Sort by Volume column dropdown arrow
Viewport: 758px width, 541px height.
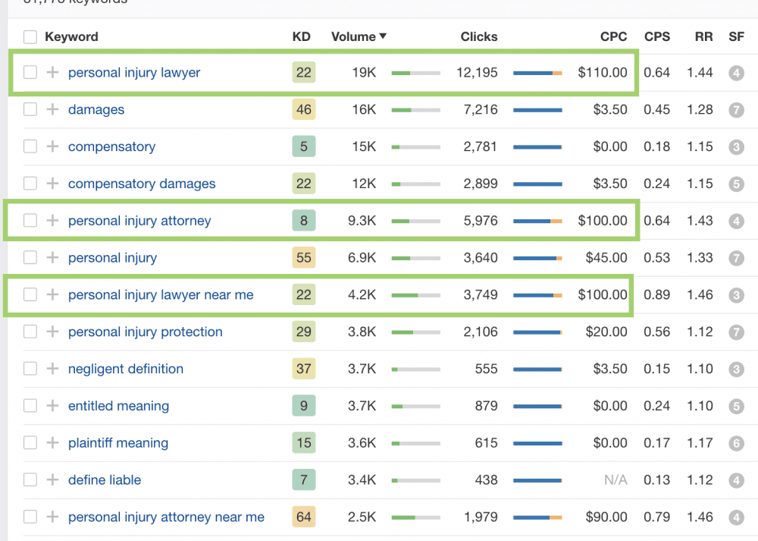pos(383,36)
